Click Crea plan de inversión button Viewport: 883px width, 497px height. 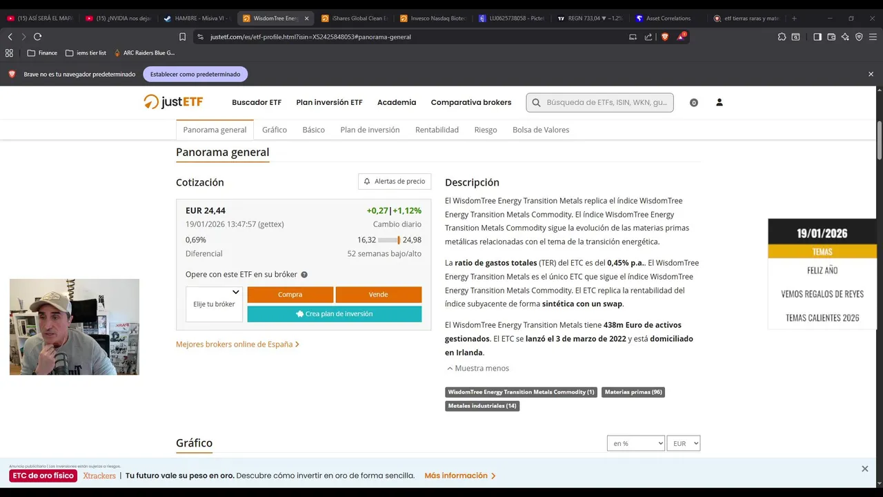pos(335,313)
